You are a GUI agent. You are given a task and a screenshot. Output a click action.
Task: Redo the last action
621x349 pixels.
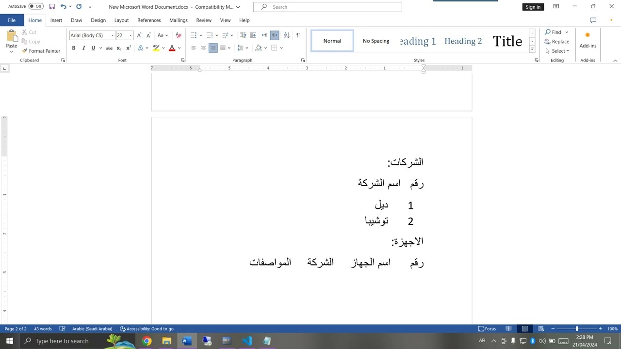tap(79, 7)
